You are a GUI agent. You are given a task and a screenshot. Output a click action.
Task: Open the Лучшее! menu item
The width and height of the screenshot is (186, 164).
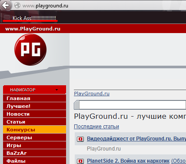(x=34, y=106)
